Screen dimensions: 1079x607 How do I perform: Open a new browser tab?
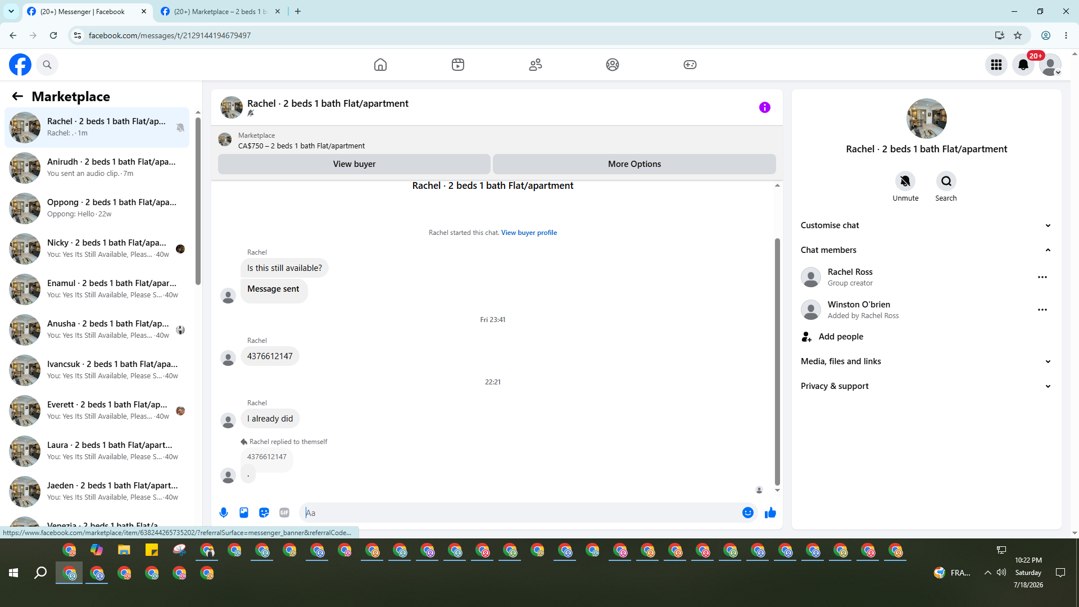(x=298, y=12)
